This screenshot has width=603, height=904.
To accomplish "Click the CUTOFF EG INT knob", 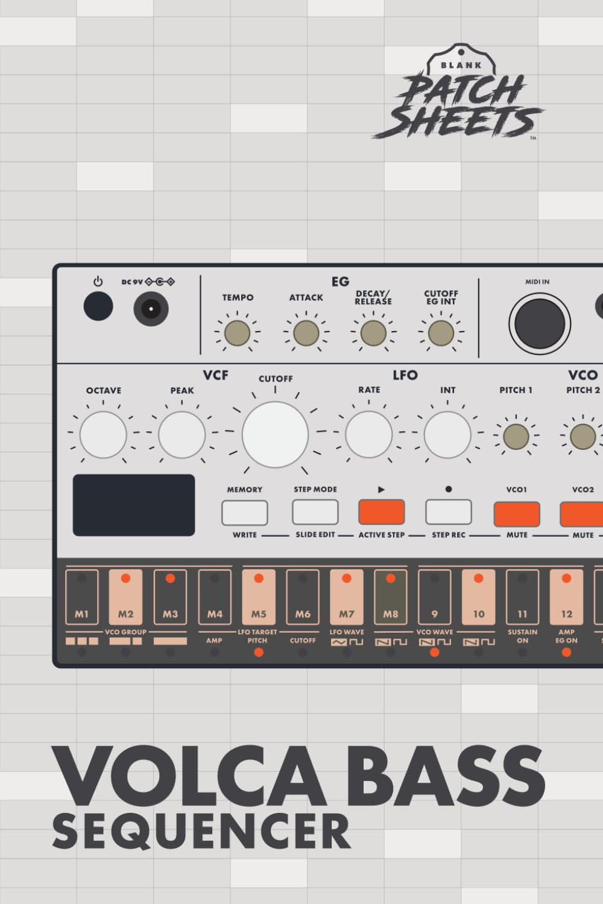I will pos(441,333).
